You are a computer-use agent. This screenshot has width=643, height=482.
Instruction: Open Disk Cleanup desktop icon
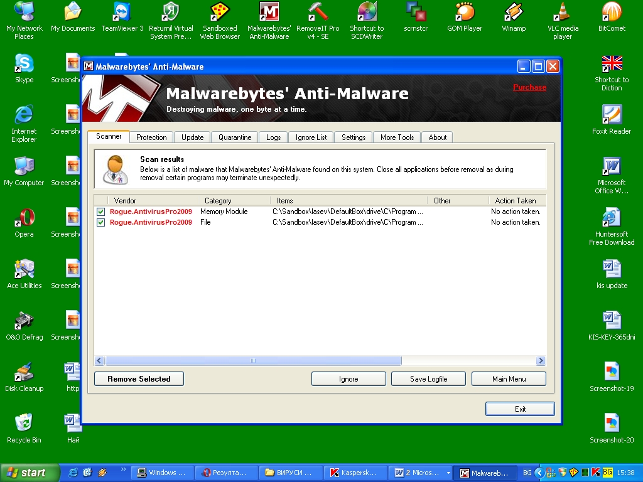(x=24, y=377)
